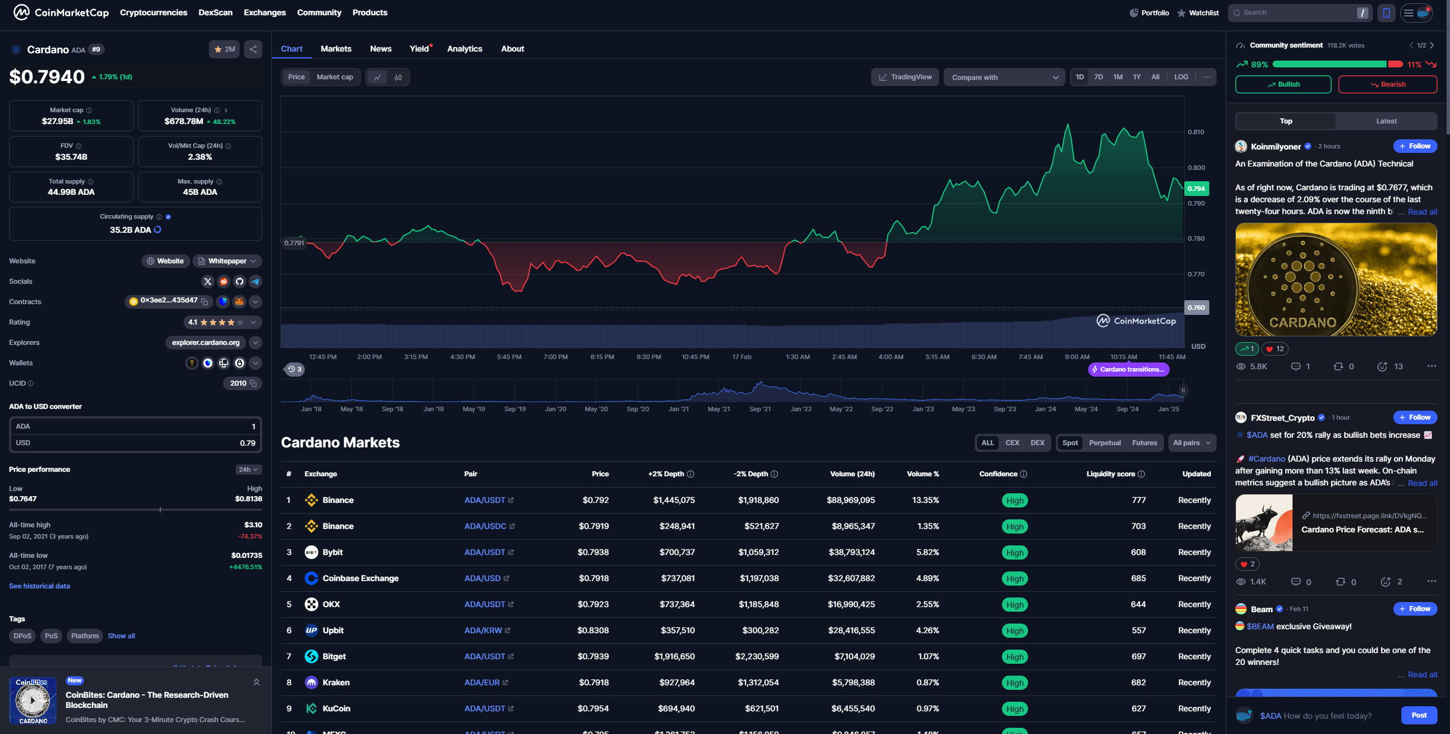Switch chart to candlestick view icon
This screenshot has width=1450, height=734.
[x=398, y=77]
